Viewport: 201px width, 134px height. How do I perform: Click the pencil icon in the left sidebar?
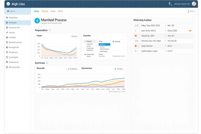pyautogui.click(x=7, y=33)
